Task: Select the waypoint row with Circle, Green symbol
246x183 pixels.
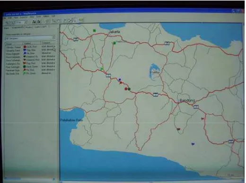Action: (30, 67)
